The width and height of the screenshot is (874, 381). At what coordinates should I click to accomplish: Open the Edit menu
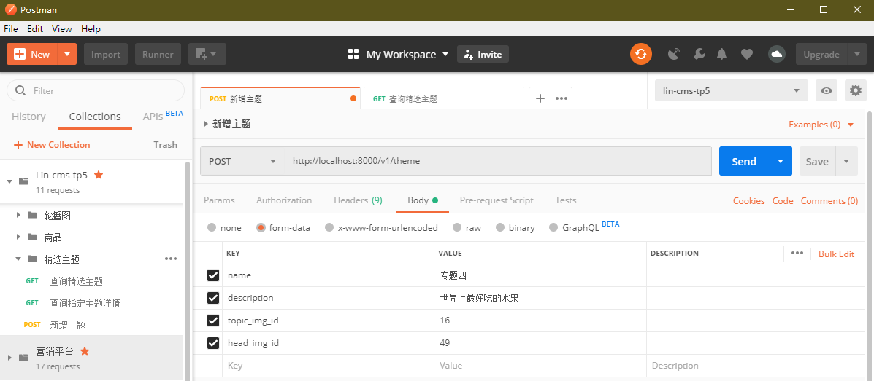(35, 29)
